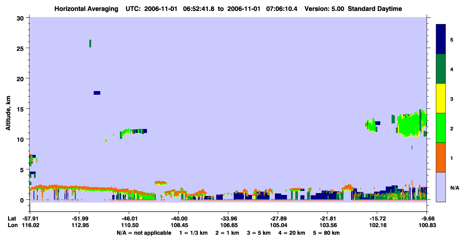
Task: Click the dark green feature at 26 km altitude
Action: 90,43
